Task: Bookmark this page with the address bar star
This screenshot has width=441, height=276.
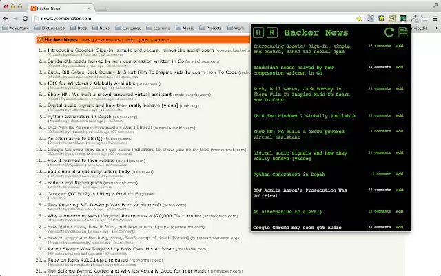Action: click(x=359, y=19)
